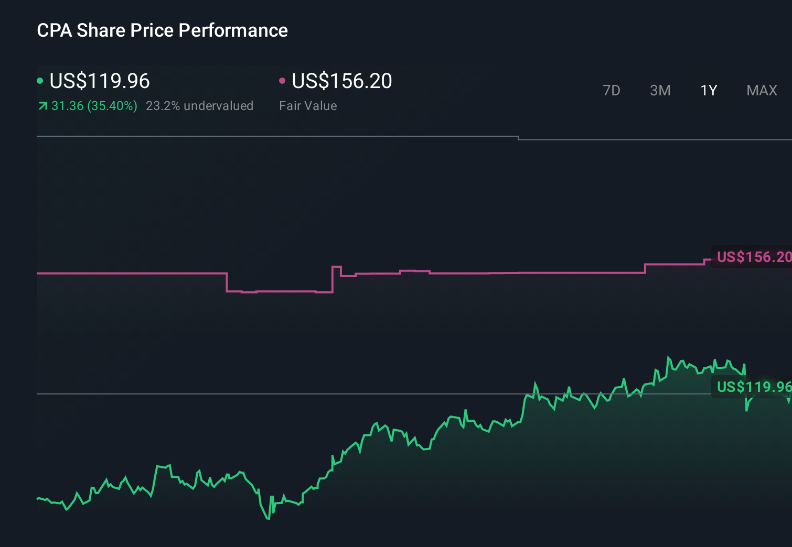Switch to the 1Y tab
The image size is (792, 547).
tap(708, 90)
